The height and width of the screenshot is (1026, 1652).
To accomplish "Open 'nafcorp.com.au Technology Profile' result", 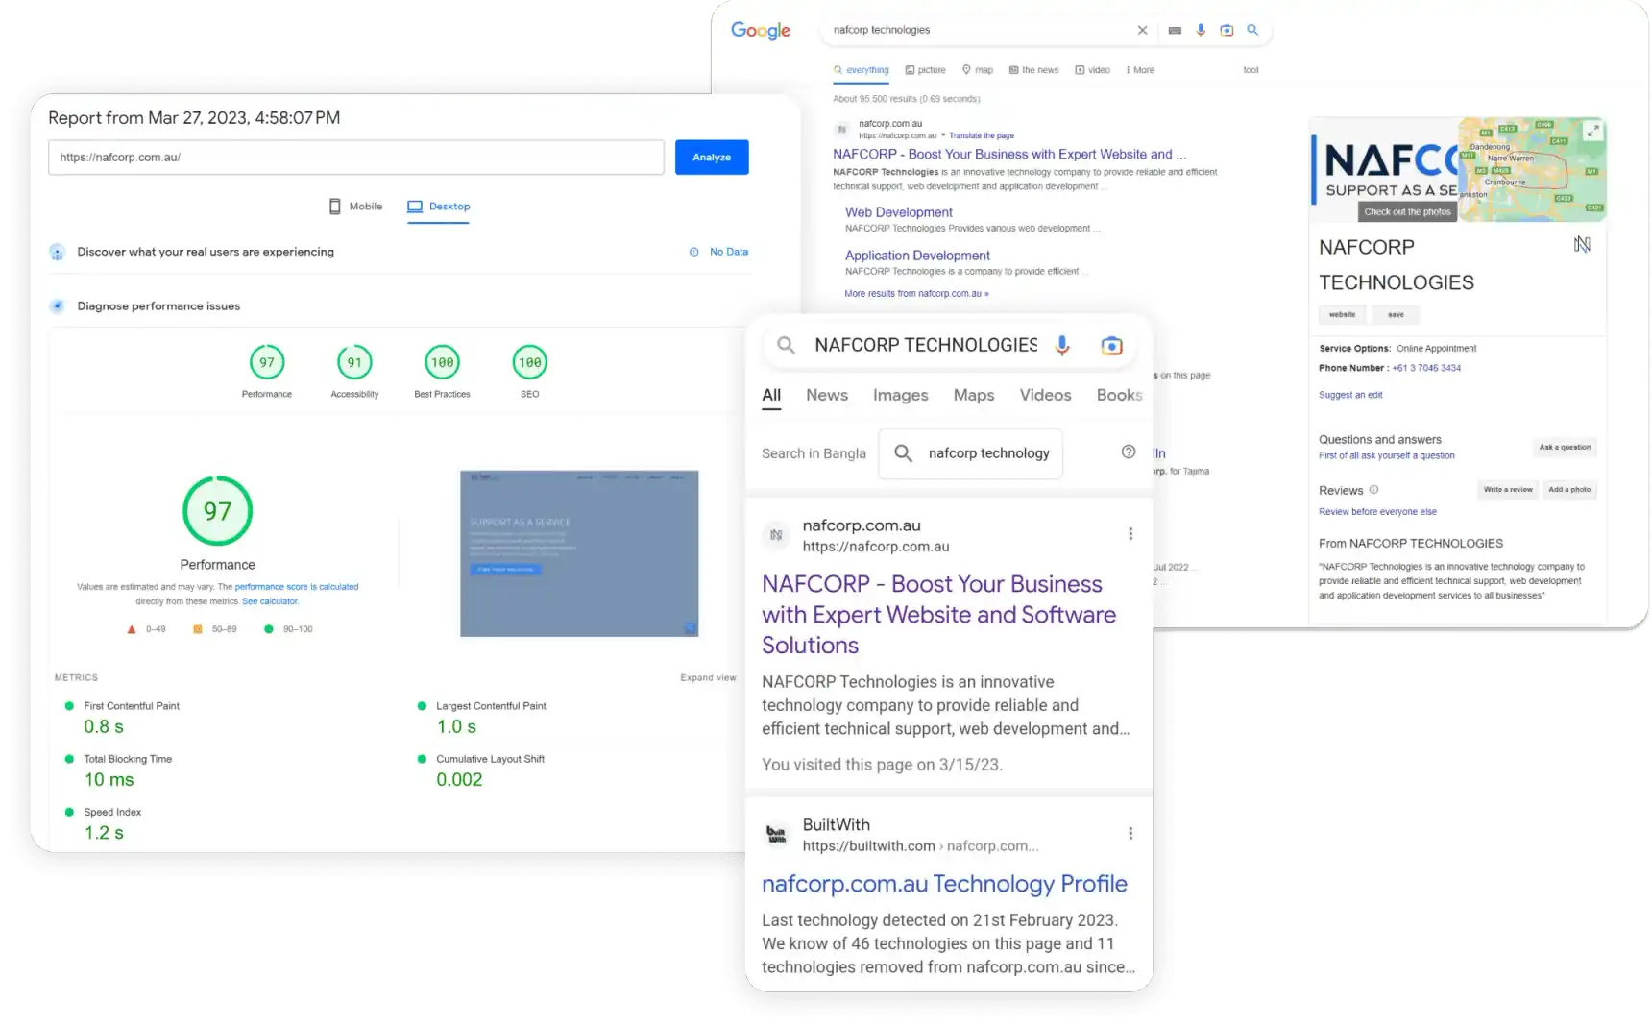I will coord(944,884).
